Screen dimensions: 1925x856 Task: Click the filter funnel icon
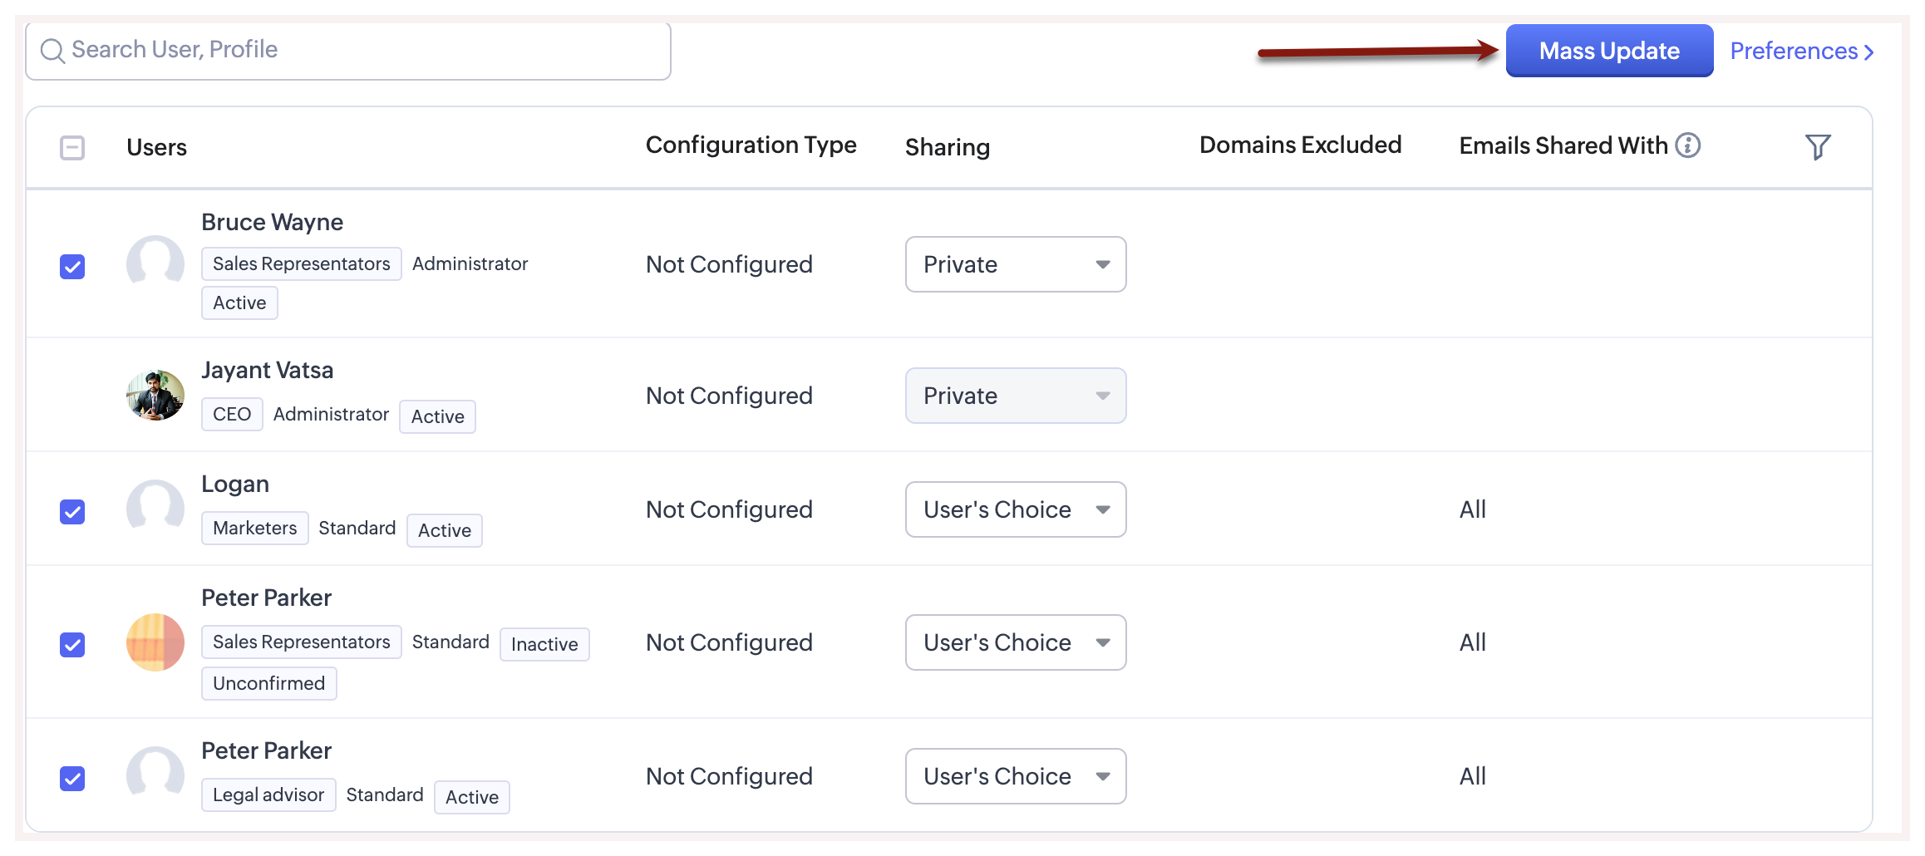(x=1817, y=147)
